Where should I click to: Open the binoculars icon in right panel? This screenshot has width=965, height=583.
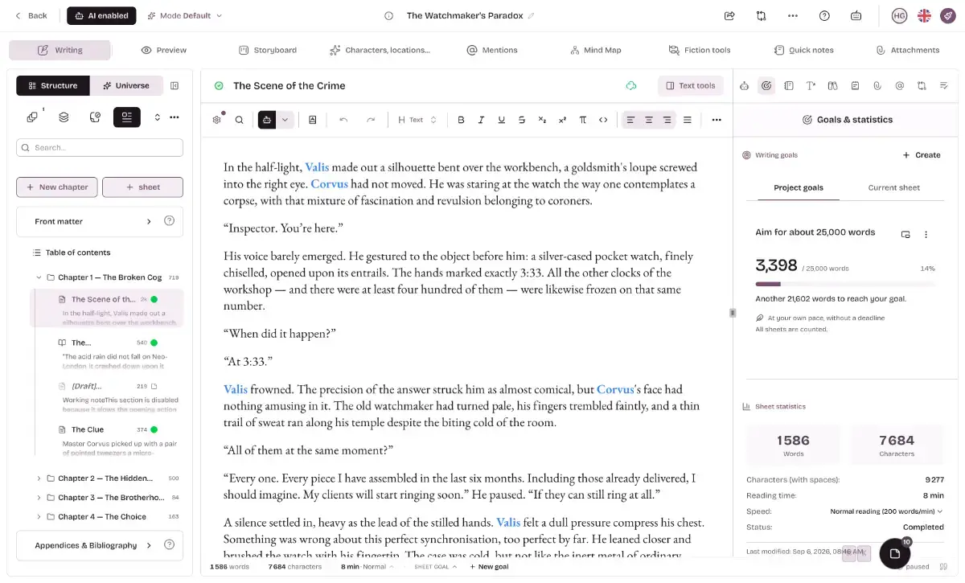point(833,85)
